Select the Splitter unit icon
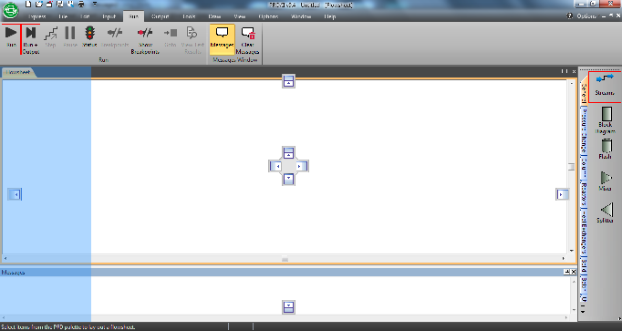The image size is (622, 331). (x=605, y=212)
